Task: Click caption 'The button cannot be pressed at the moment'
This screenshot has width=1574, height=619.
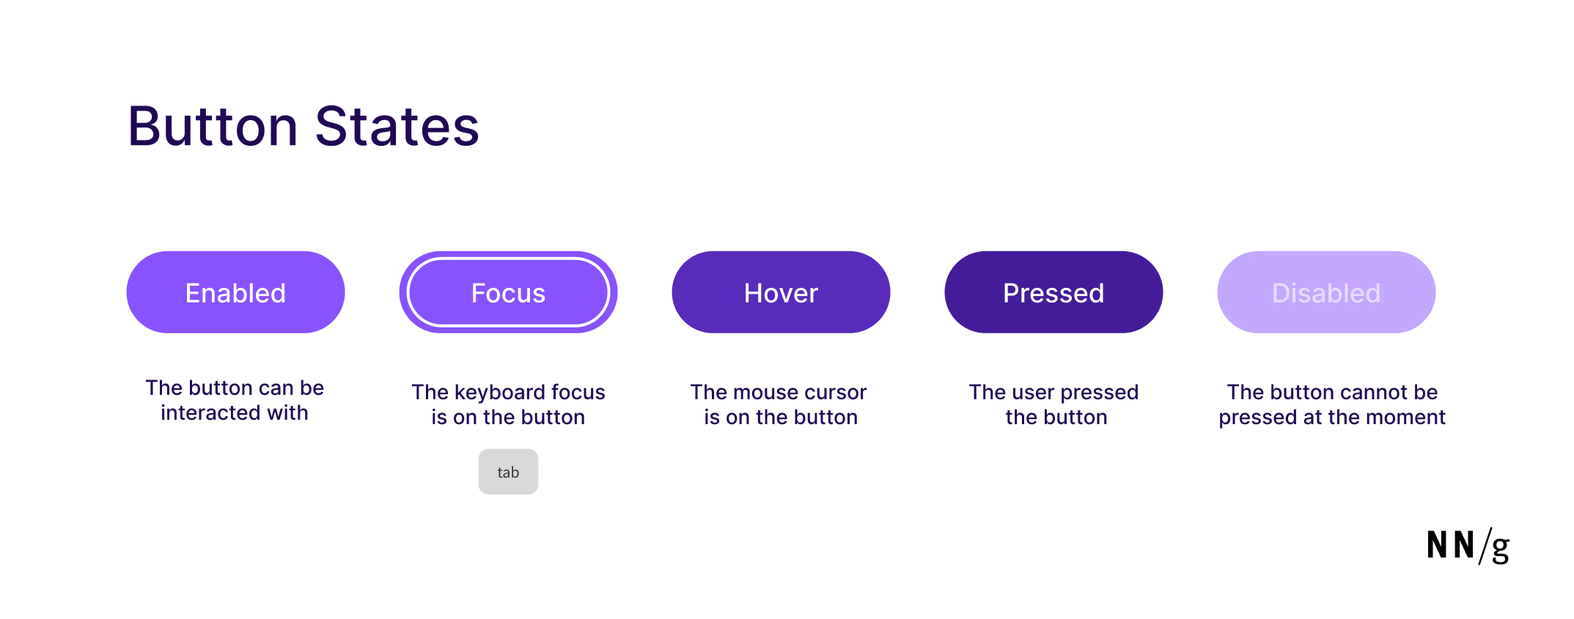Action: pos(1332,404)
